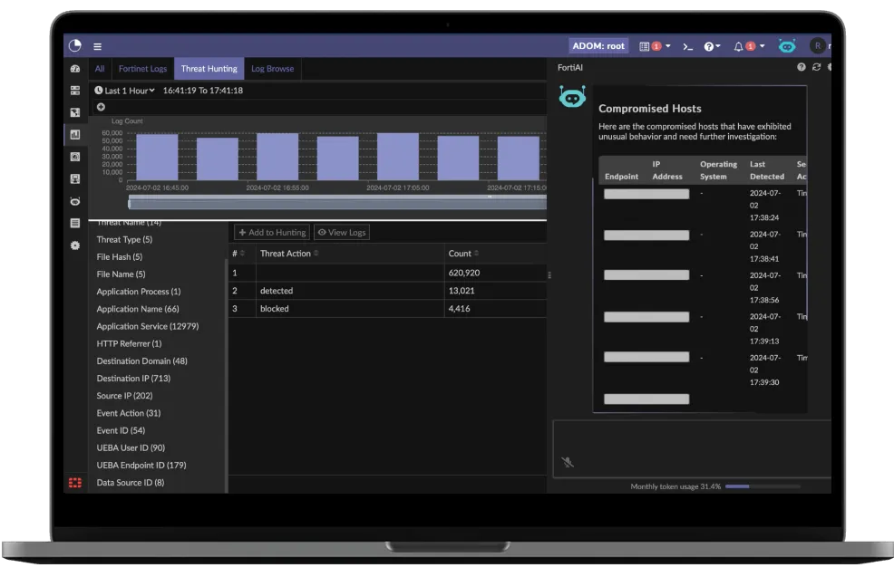Image resolution: width=894 pixels, height=577 pixels.
Task: Click the ADOM: root button
Action: pos(598,46)
